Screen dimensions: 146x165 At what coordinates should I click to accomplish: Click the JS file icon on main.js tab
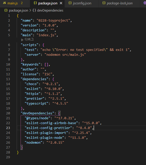[4, 3]
